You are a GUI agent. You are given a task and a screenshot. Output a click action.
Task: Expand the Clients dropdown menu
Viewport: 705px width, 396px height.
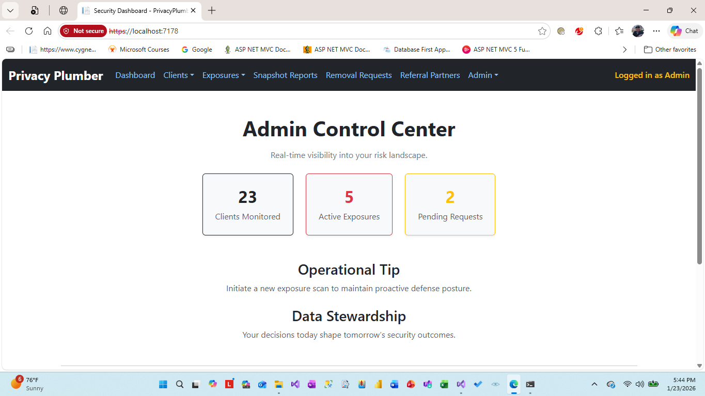click(178, 75)
